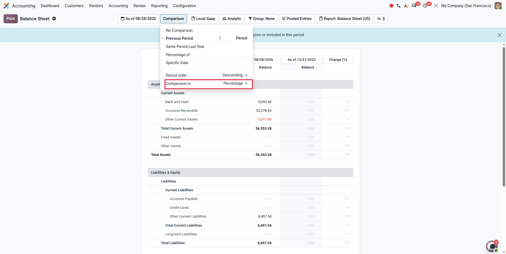Screen dimensions: 506x254
Task: Open the As of 08/28/2026 date filter
Action: pos(138,19)
